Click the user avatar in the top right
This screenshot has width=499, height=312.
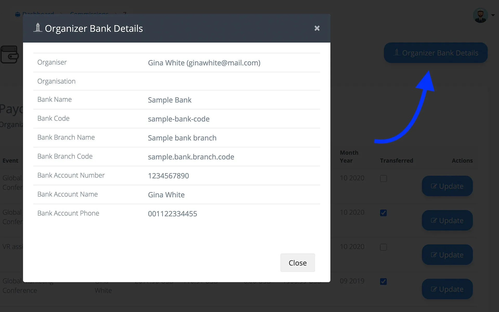tap(480, 15)
